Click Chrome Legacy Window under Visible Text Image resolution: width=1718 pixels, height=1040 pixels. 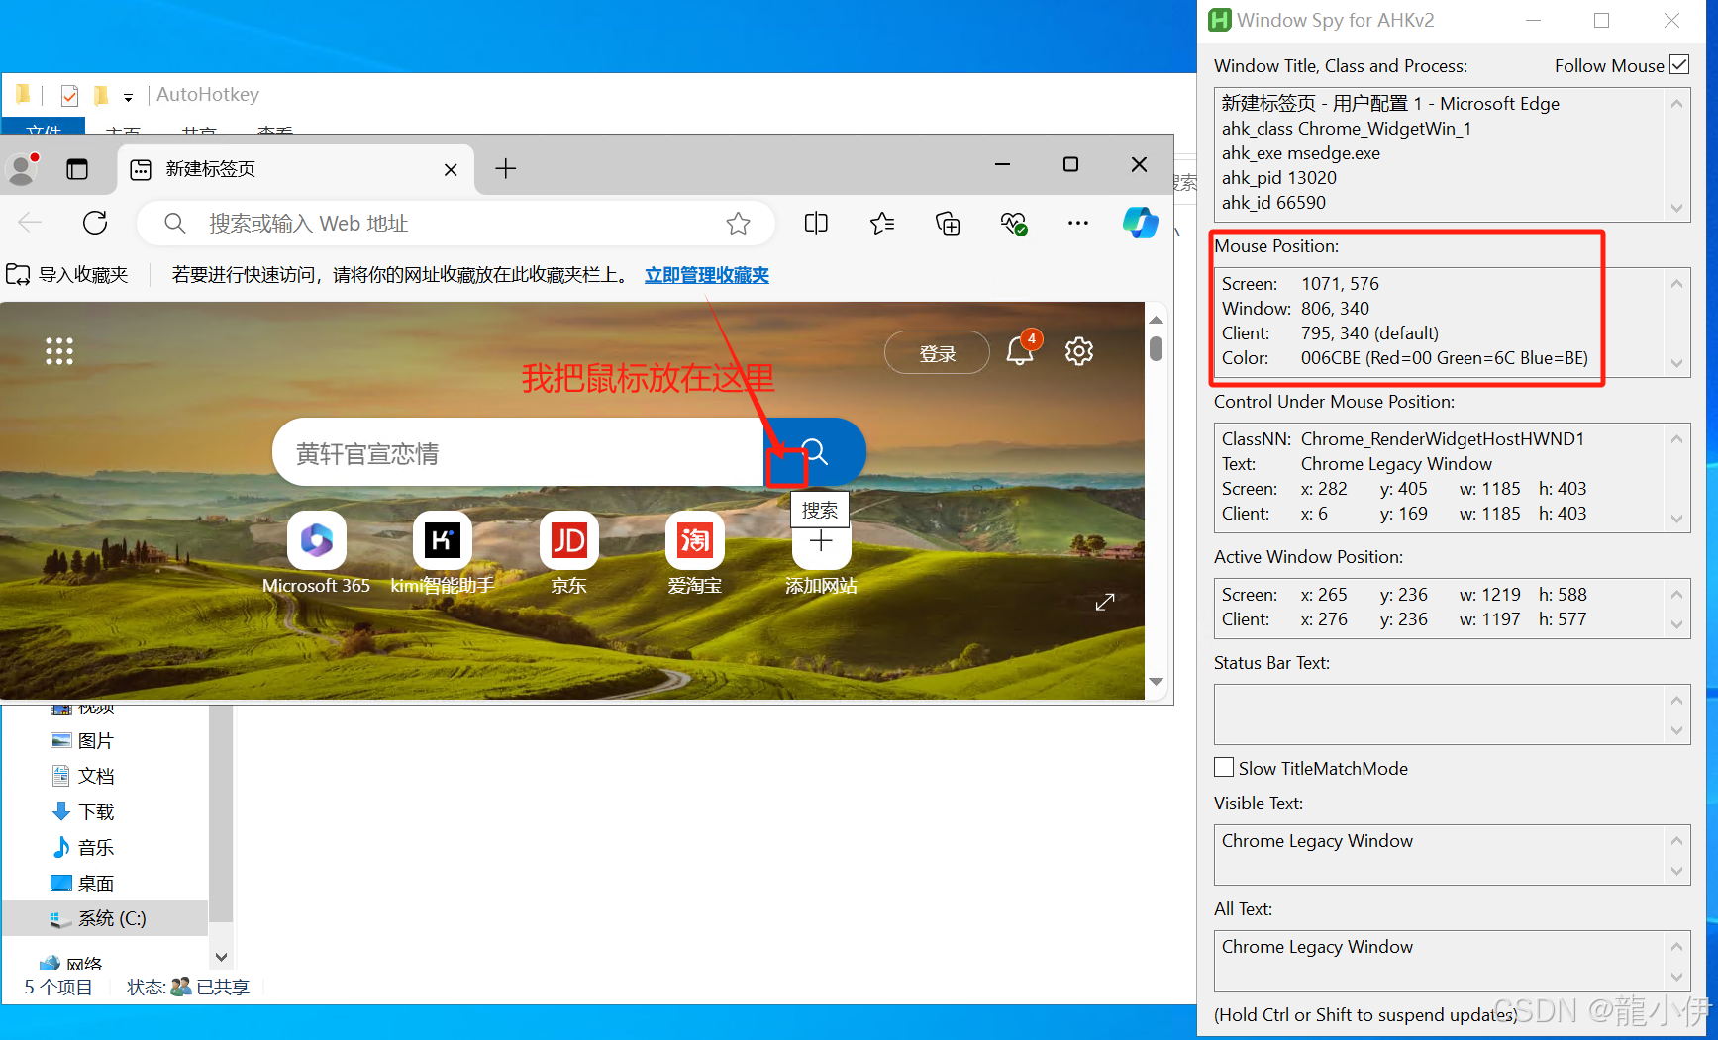[x=1317, y=841]
